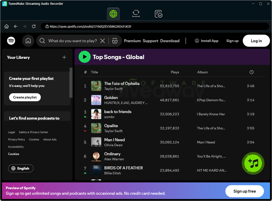272x201 pixels.
Task: Click the Plays column header
Action: (x=175, y=72)
